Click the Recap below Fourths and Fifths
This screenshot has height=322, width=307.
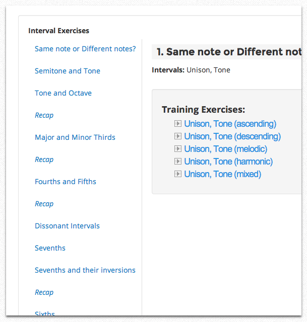44,204
